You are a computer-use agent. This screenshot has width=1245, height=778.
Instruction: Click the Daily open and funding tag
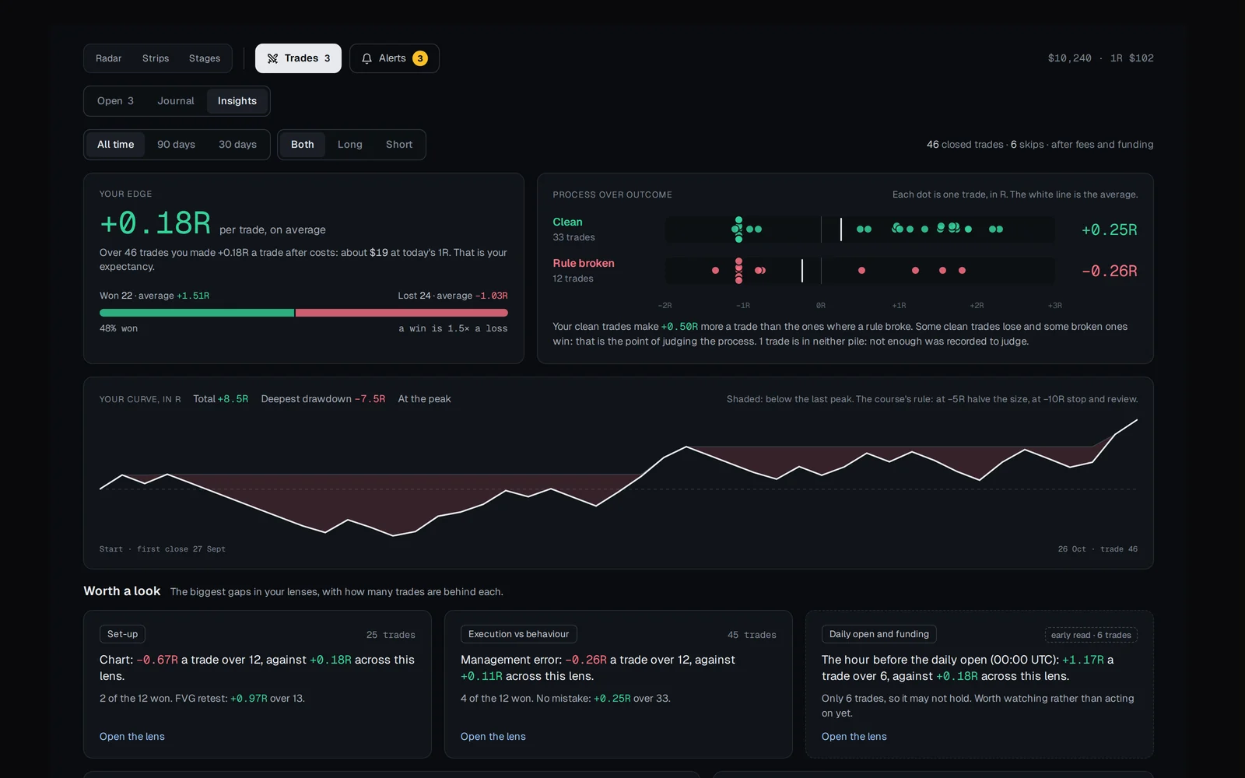click(x=879, y=634)
